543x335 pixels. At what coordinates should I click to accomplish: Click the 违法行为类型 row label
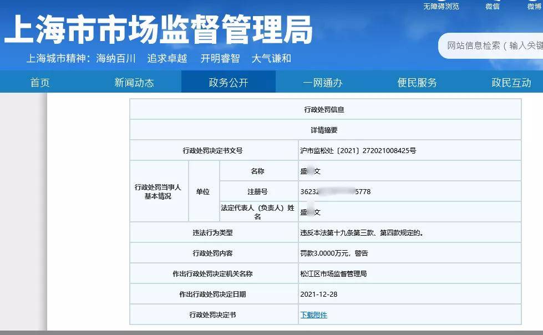pyautogui.click(x=212, y=233)
